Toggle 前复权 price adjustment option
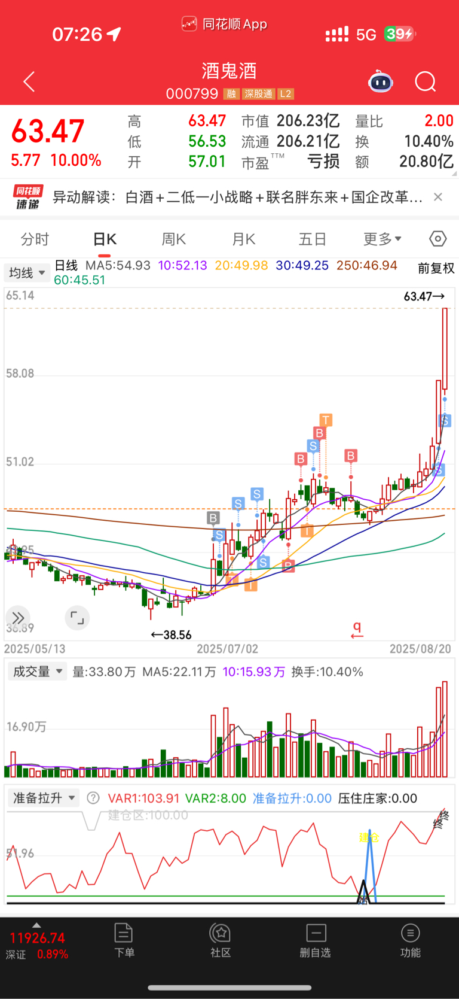The image size is (459, 999). (436, 268)
